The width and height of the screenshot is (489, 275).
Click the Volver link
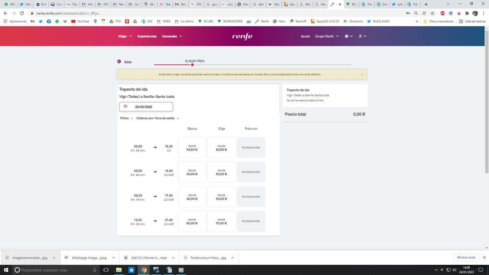[128, 62]
